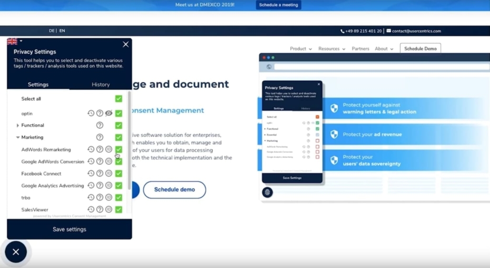Screen dimensions: 490x268
Task: Uncheck Facebook Connect checkbox
Action: (x=119, y=173)
